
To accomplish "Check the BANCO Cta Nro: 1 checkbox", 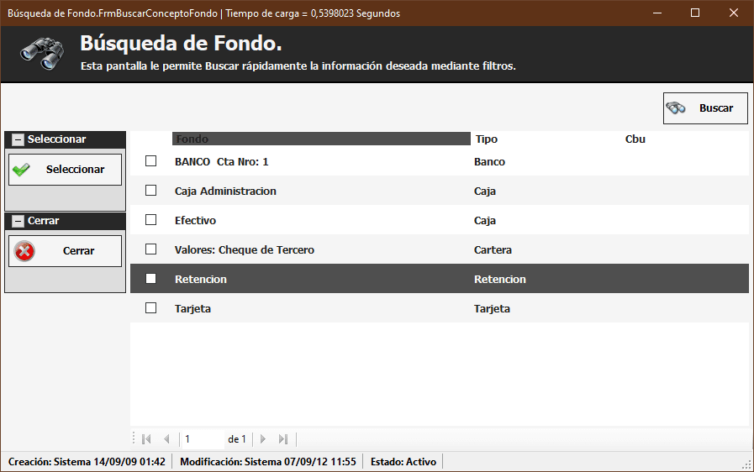I will click(x=151, y=161).
